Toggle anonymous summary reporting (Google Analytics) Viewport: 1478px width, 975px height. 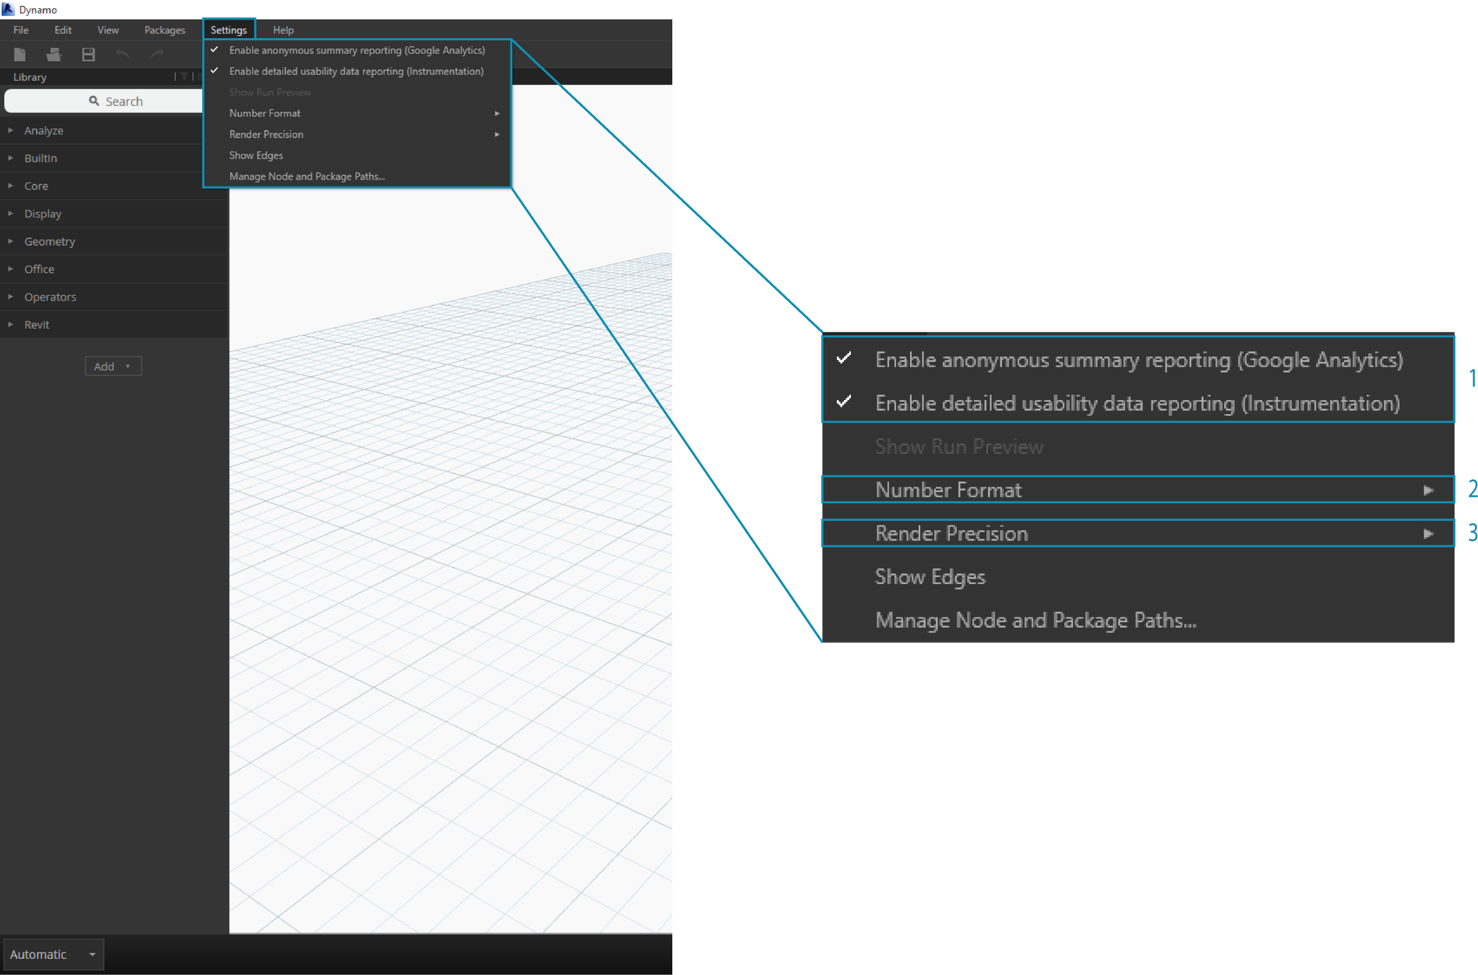pyautogui.click(x=357, y=51)
